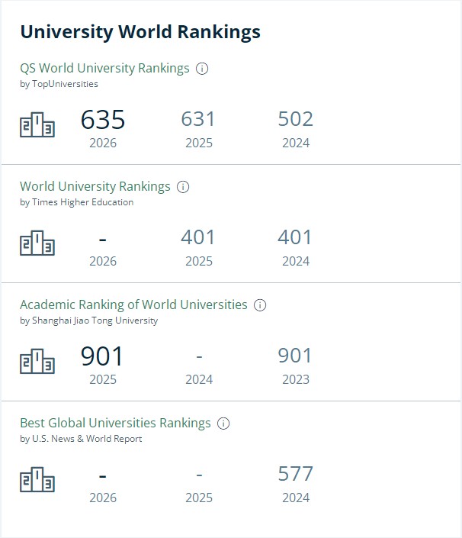Click podium icon in Shanghai Jiao Tong row
Screen dimensions: 462x538
pyautogui.click(x=37, y=361)
